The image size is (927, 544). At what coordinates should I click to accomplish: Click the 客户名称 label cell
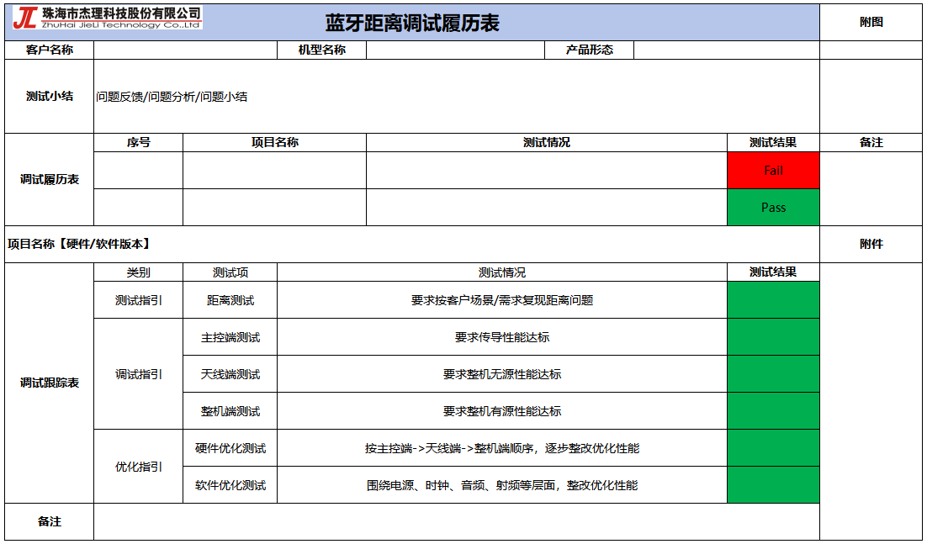tap(50, 50)
